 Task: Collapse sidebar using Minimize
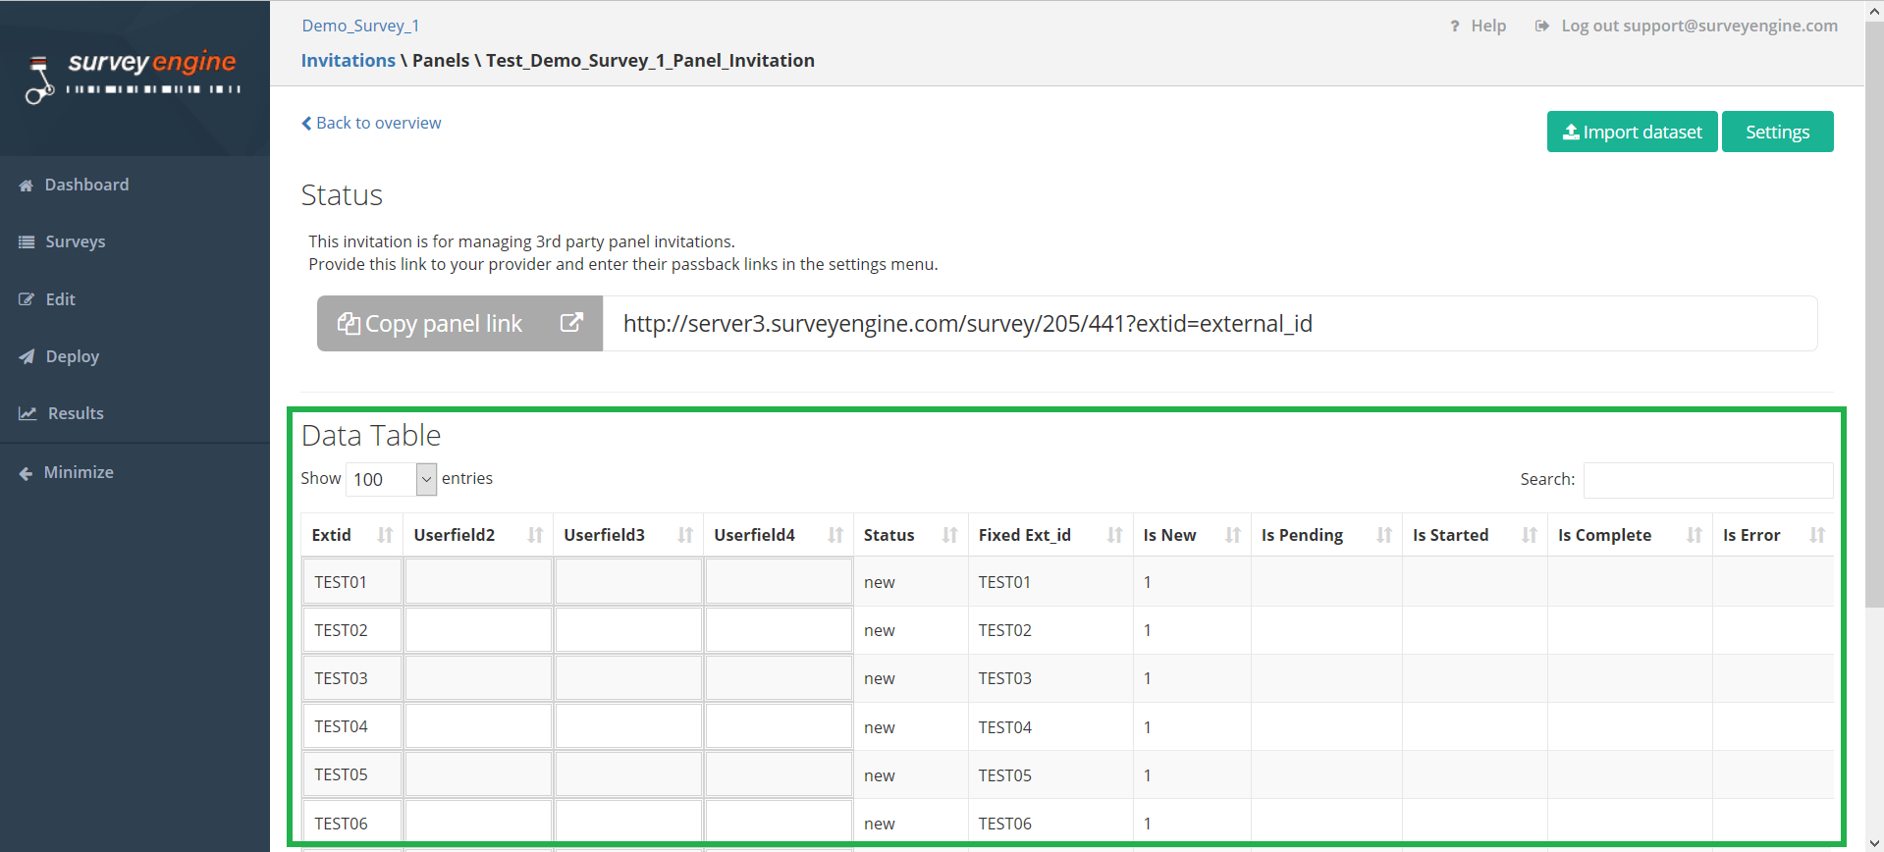click(x=79, y=472)
